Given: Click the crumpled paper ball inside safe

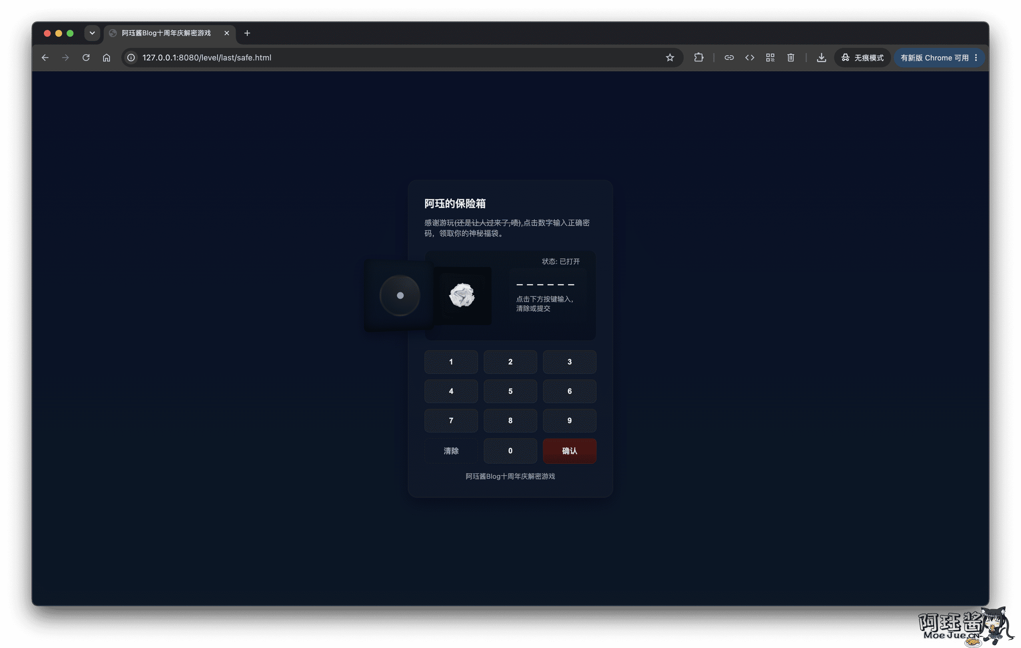Looking at the screenshot, I should point(462,295).
